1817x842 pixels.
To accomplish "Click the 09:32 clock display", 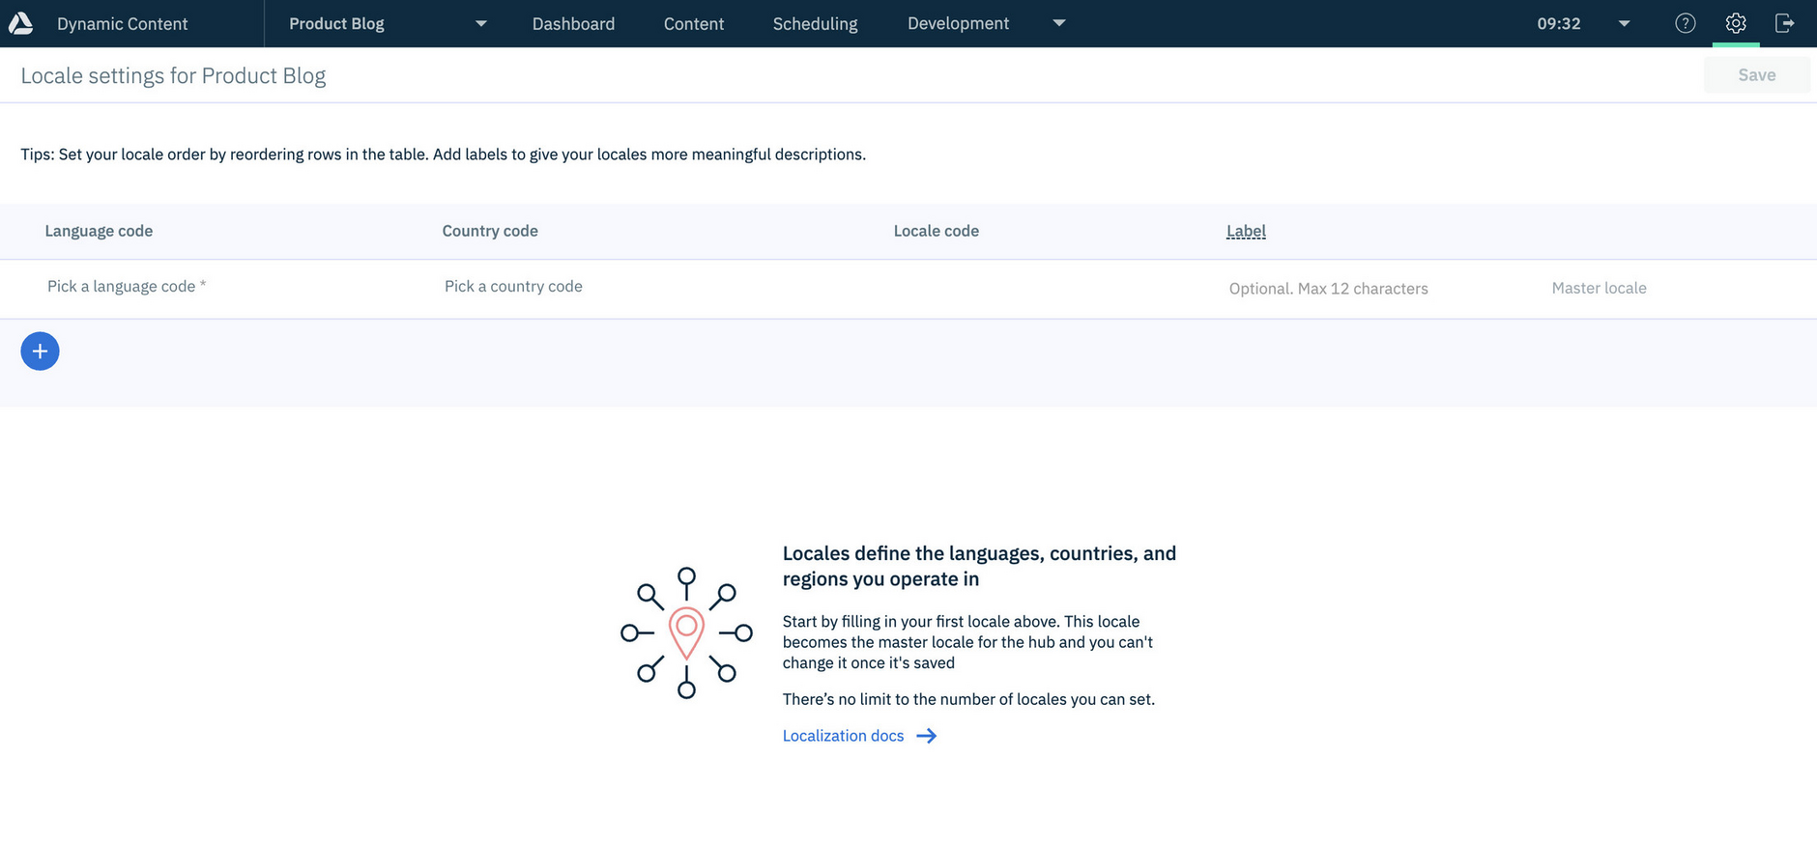I will (1559, 24).
